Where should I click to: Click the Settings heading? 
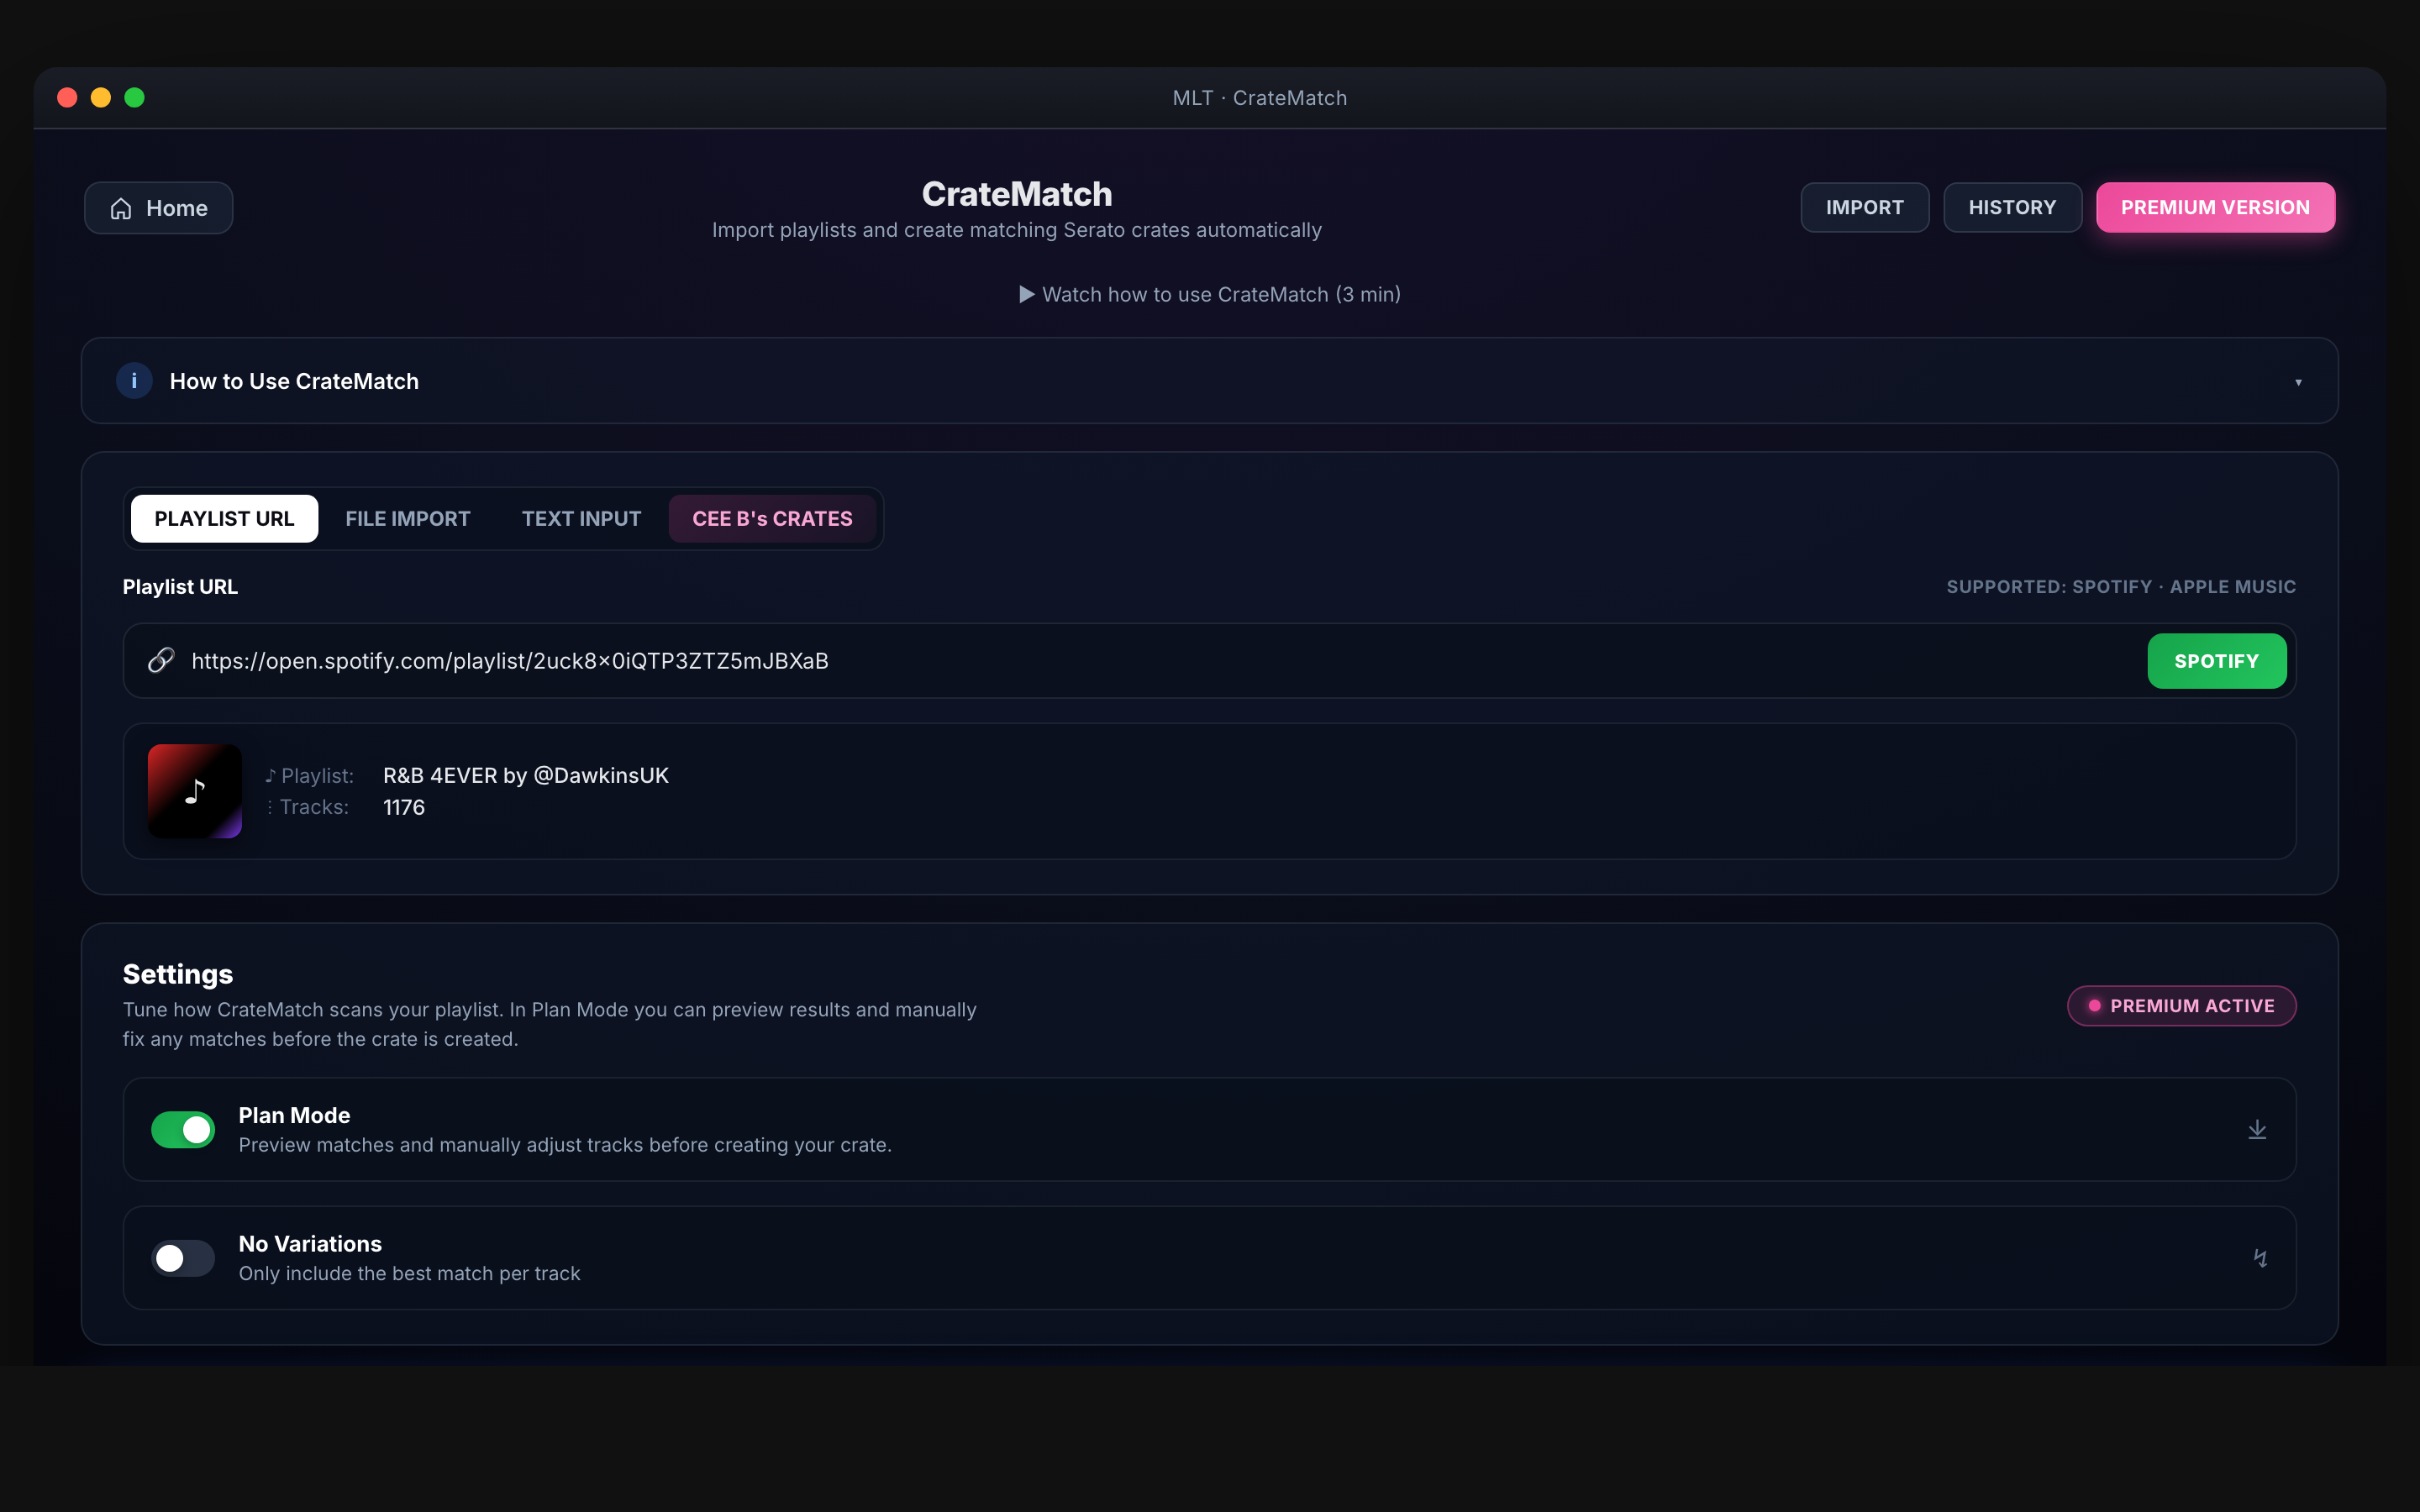tap(178, 974)
